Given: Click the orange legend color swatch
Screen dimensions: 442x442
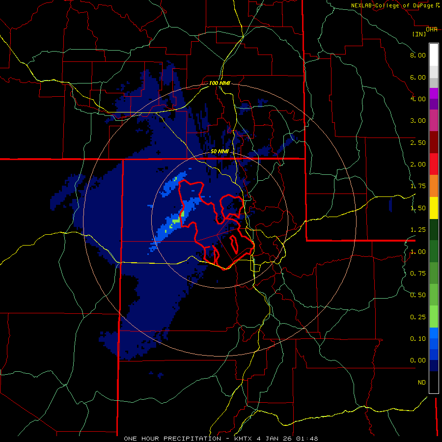Looking at the screenshot, I should click(434, 186).
